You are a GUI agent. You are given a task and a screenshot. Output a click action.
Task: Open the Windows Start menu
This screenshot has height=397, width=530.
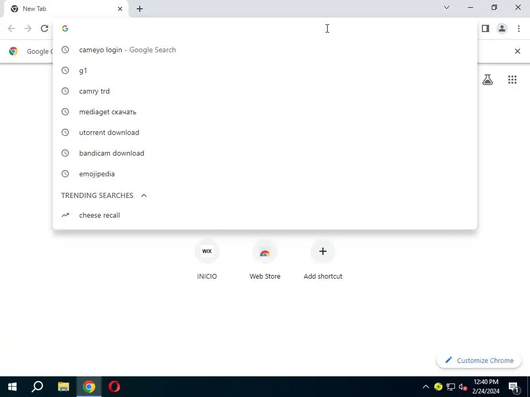[12, 387]
